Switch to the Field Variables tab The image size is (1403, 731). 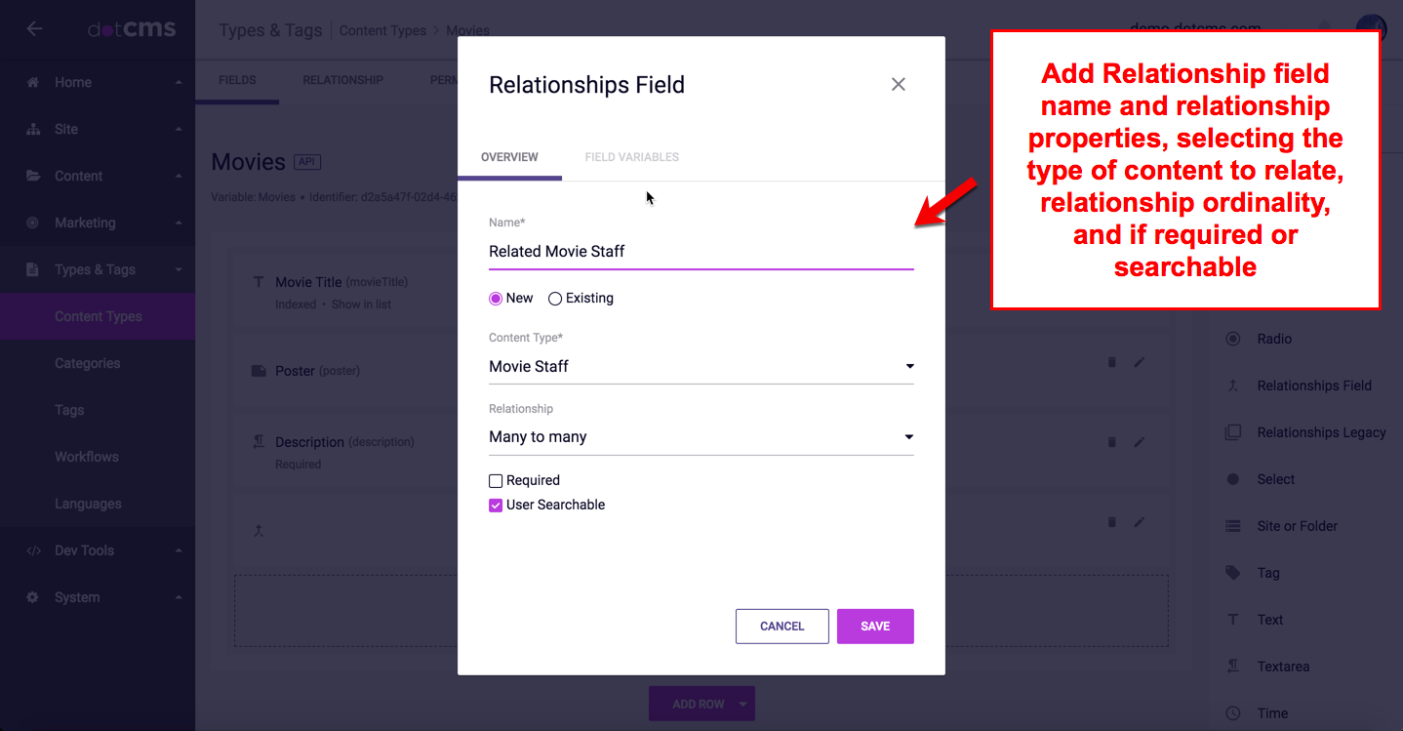(x=631, y=157)
